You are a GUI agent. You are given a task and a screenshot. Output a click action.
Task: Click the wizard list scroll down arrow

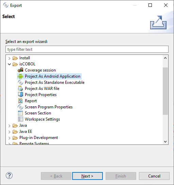165,142
